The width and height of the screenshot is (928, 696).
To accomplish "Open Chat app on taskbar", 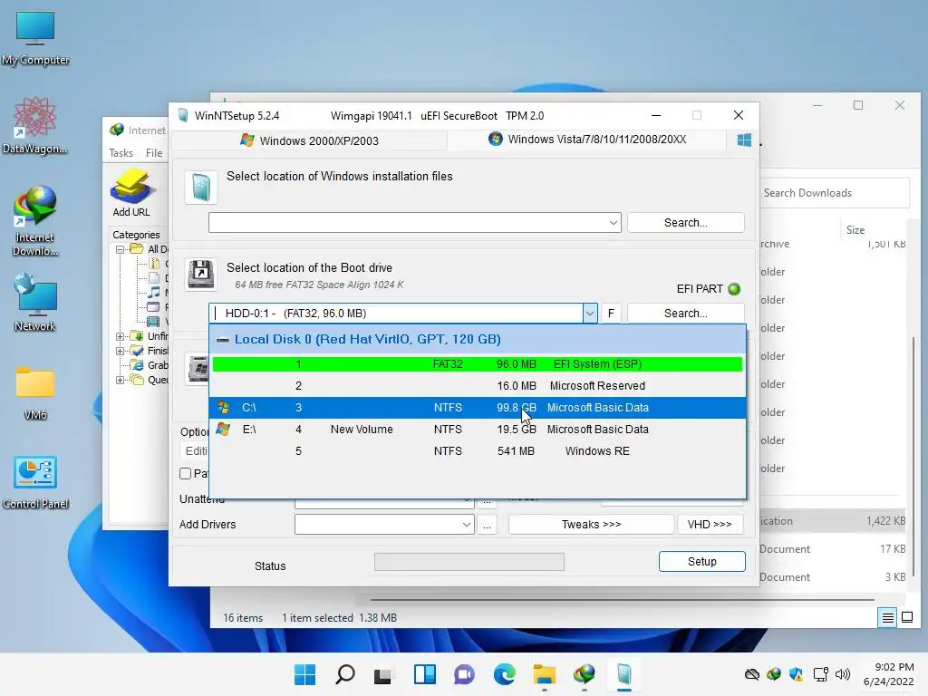I will click(465, 674).
